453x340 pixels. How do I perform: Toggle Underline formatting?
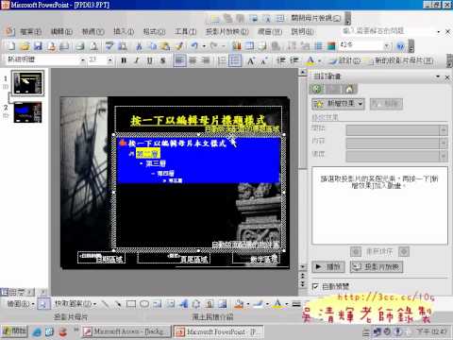pos(150,60)
